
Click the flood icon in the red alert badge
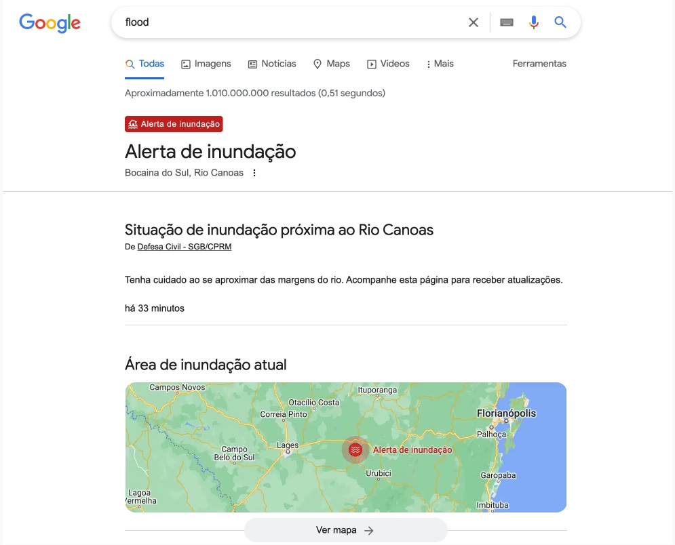(132, 124)
